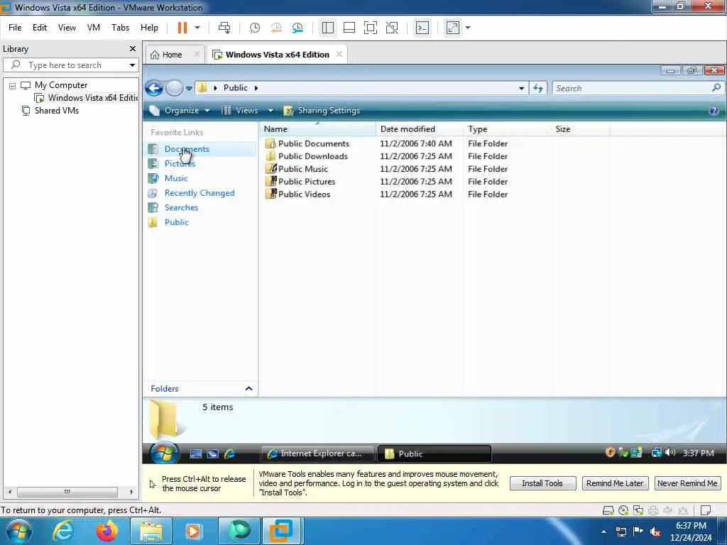This screenshot has width=727, height=545.
Task: Select the Public Music folder
Action: click(x=302, y=169)
